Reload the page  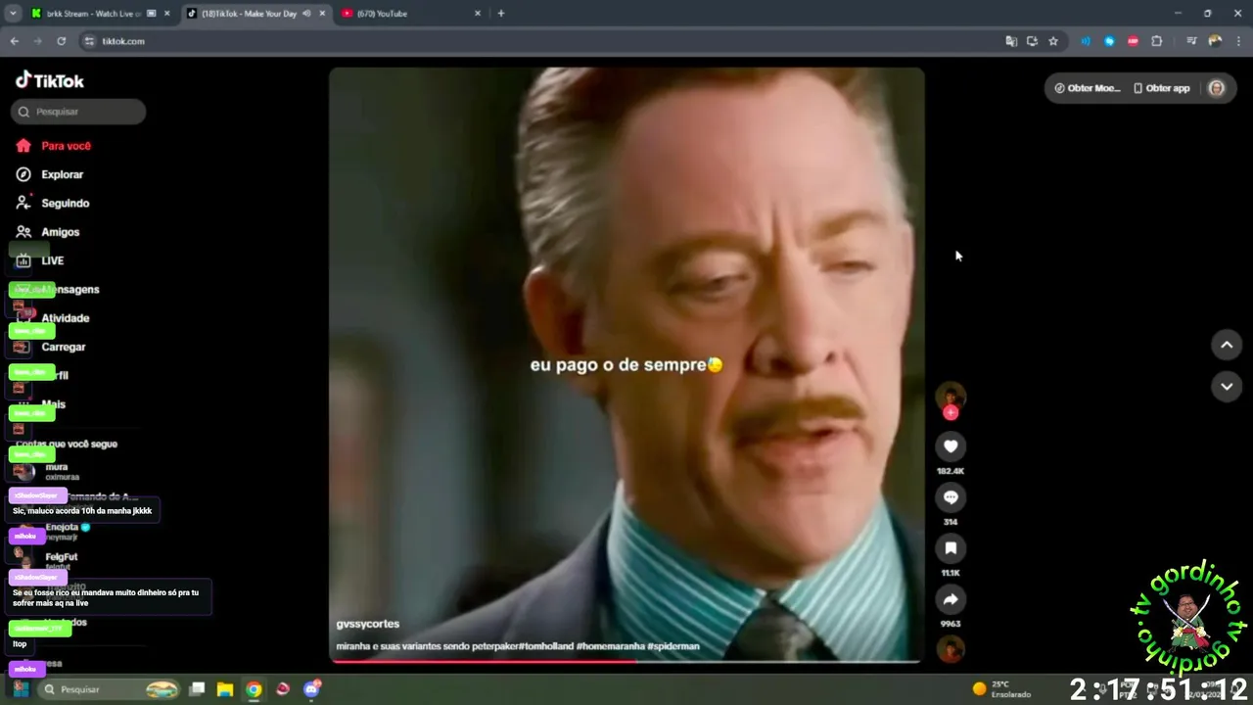(x=61, y=41)
